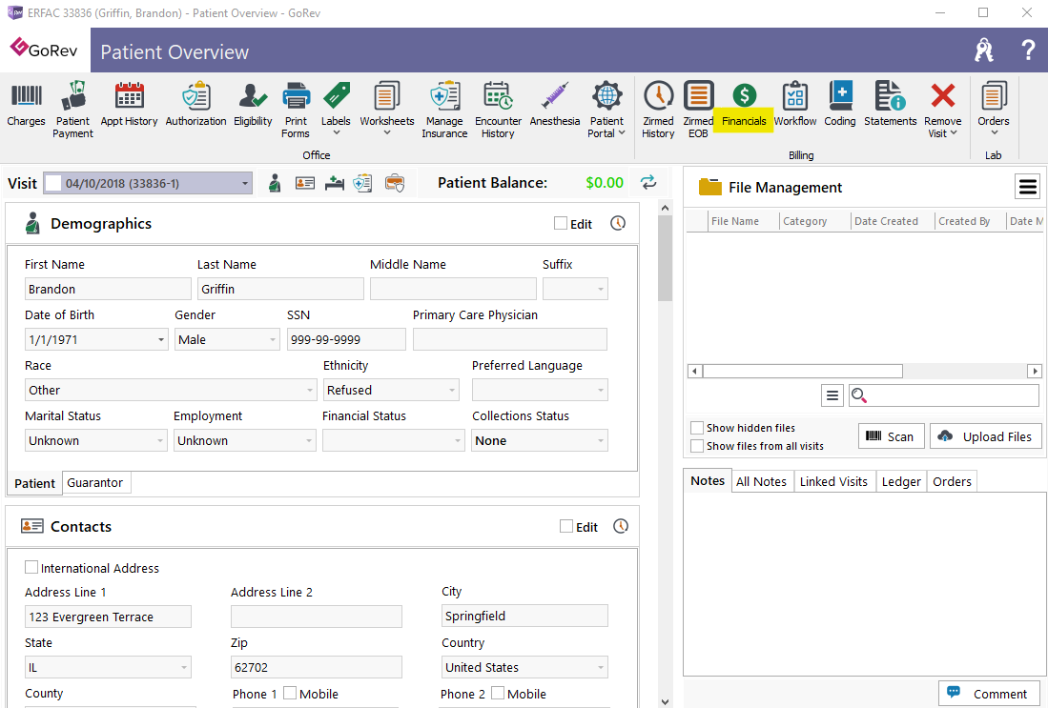Open the Coding tool
This screenshot has height=708, width=1048.
click(840, 104)
